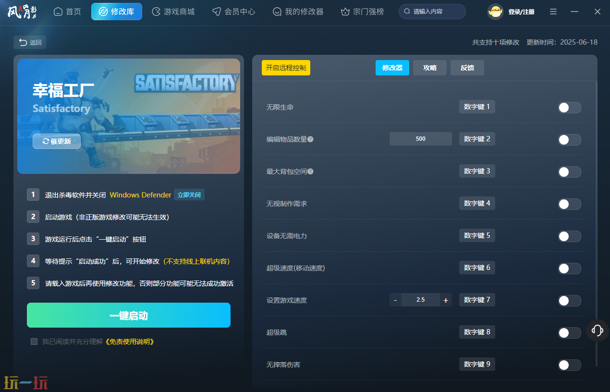Click the 催更新 button
This screenshot has width=610, height=392.
tap(57, 141)
